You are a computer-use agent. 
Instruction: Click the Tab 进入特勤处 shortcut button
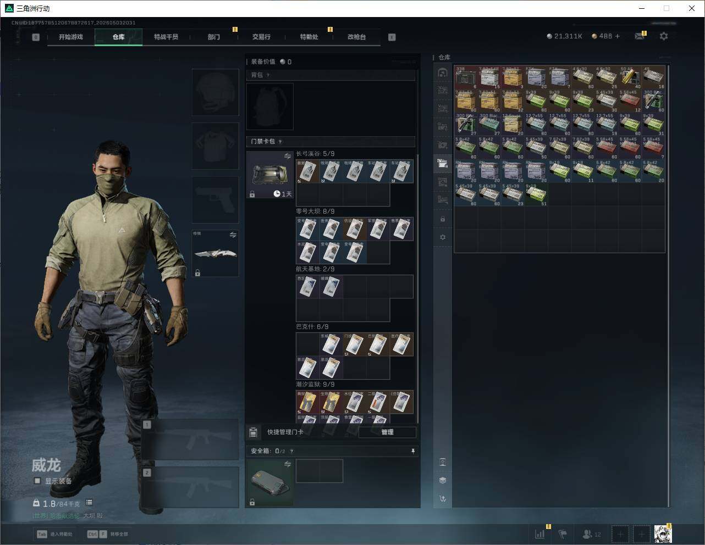pos(54,534)
